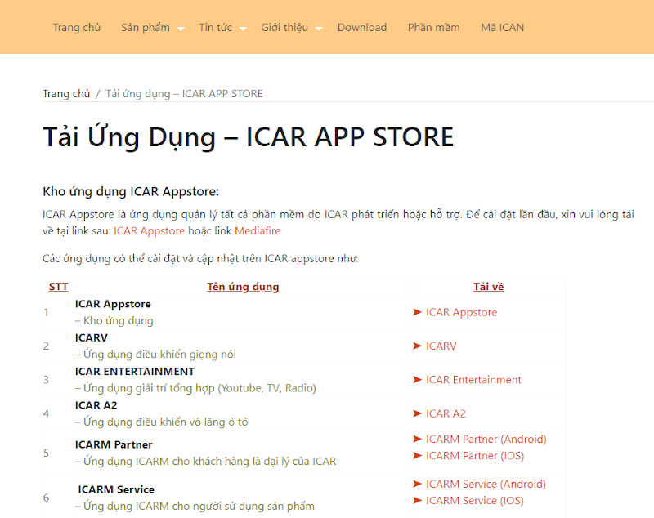The image size is (654, 518).
Task: Click the arrow icon beside ICARV download
Action: point(417,346)
